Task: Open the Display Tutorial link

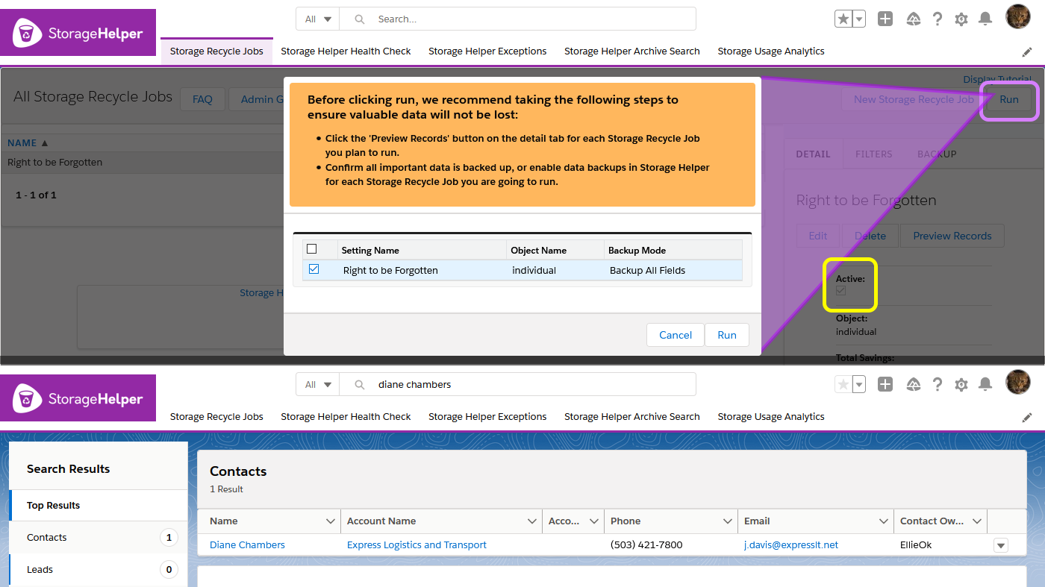Action: pyautogui.click(x=997, y=79)
